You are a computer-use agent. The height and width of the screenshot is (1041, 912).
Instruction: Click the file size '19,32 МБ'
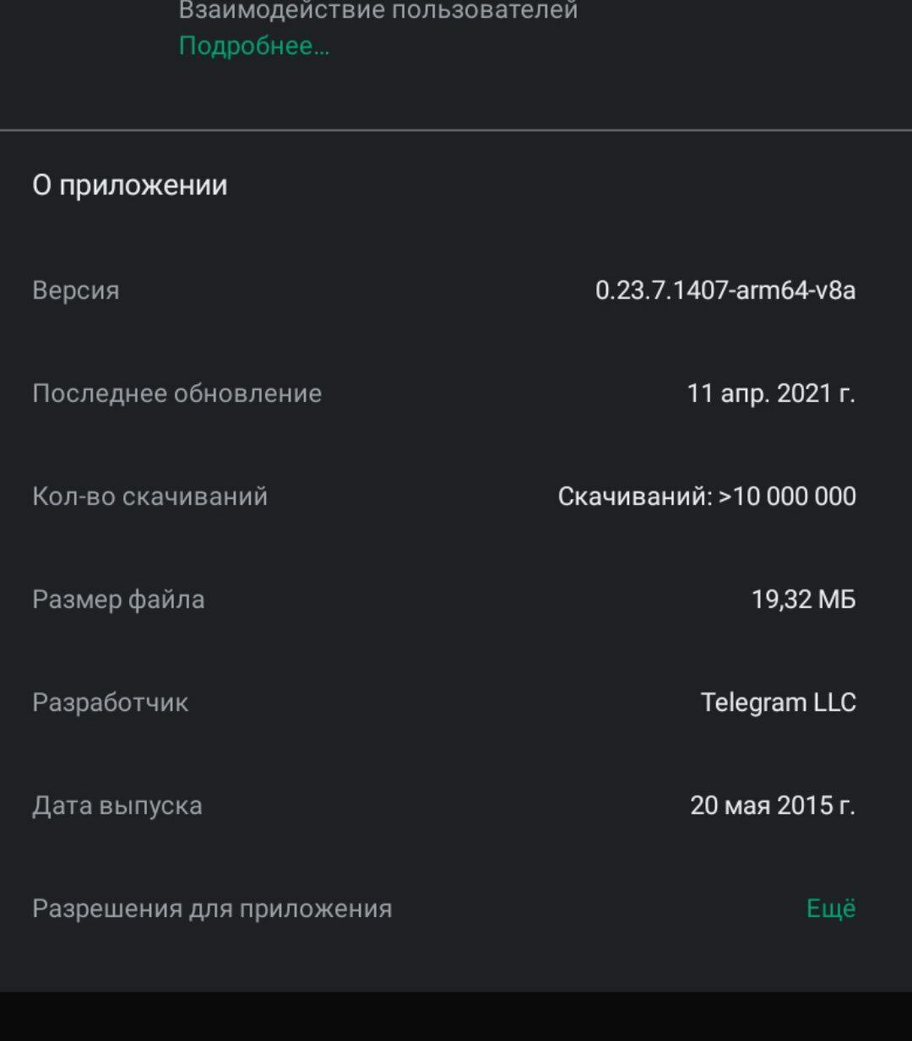point(803,599)
